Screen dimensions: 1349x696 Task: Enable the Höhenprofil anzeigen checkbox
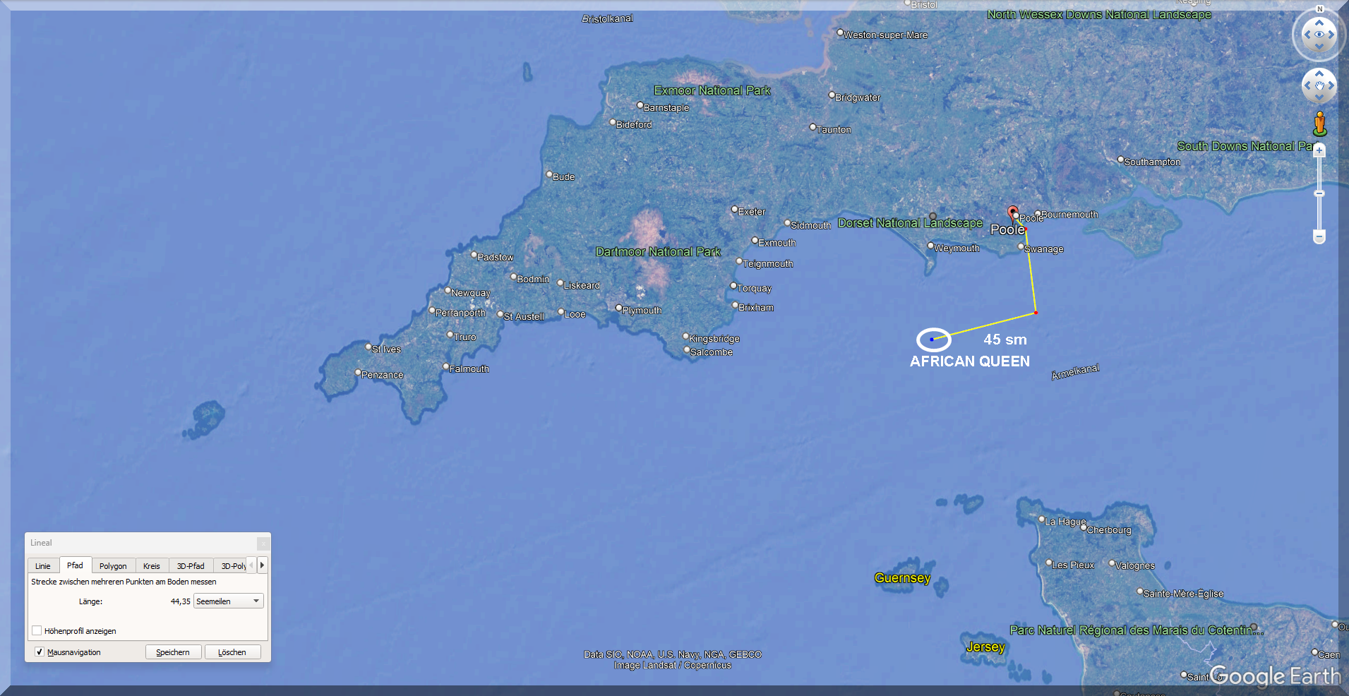pos(37,630)
